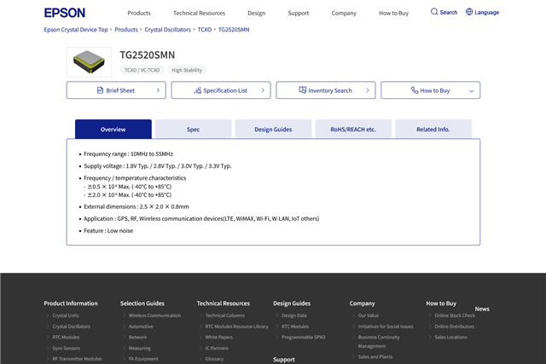Open Design Data footer link

[x=293, y=315]
